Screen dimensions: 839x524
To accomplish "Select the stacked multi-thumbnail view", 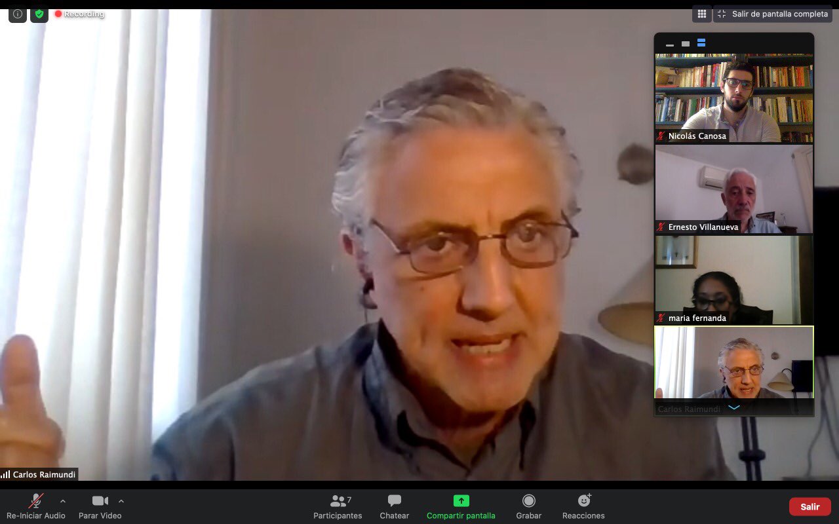I will click(701, 43).
